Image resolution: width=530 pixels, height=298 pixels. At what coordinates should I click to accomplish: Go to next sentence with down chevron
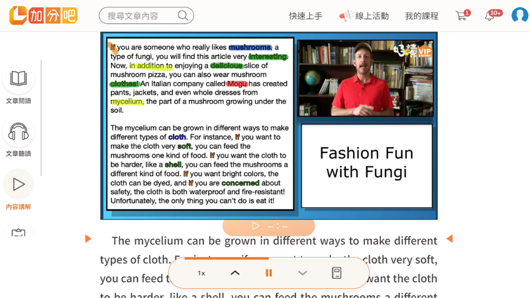click(x=303, y=273)
